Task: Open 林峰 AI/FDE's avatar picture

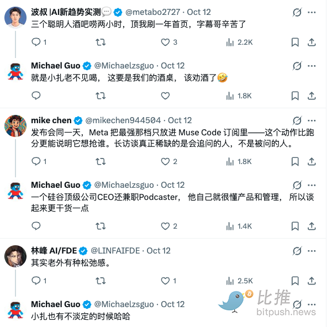Action: (15, 256)
